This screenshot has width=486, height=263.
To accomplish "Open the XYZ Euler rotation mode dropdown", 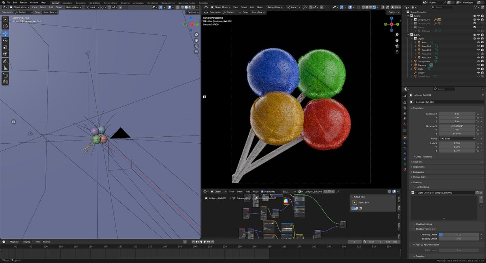I will (457, 138).
